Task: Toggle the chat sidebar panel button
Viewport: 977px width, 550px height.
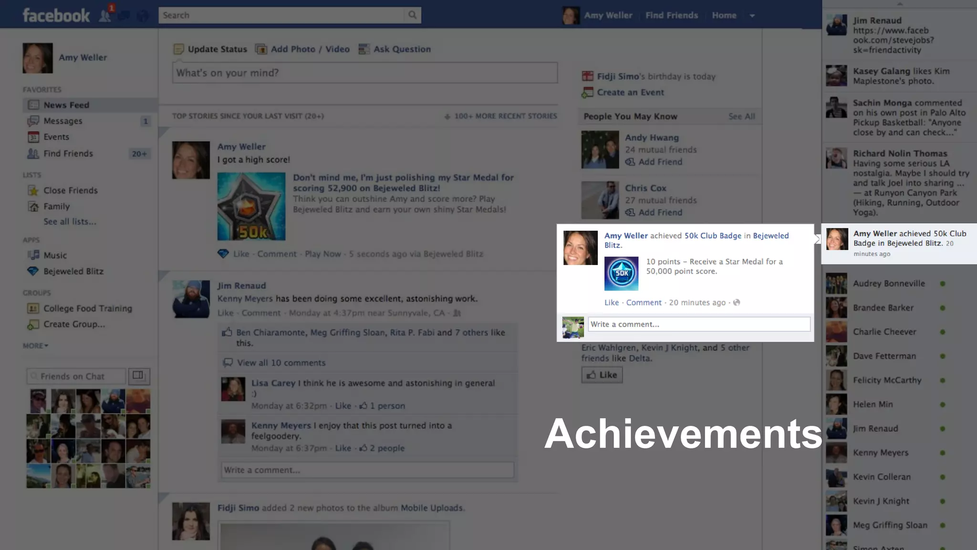Action: (x=139, y=376)
